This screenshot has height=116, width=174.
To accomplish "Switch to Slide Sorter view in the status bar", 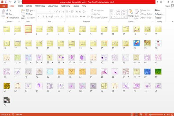I will tap(137, 115).
